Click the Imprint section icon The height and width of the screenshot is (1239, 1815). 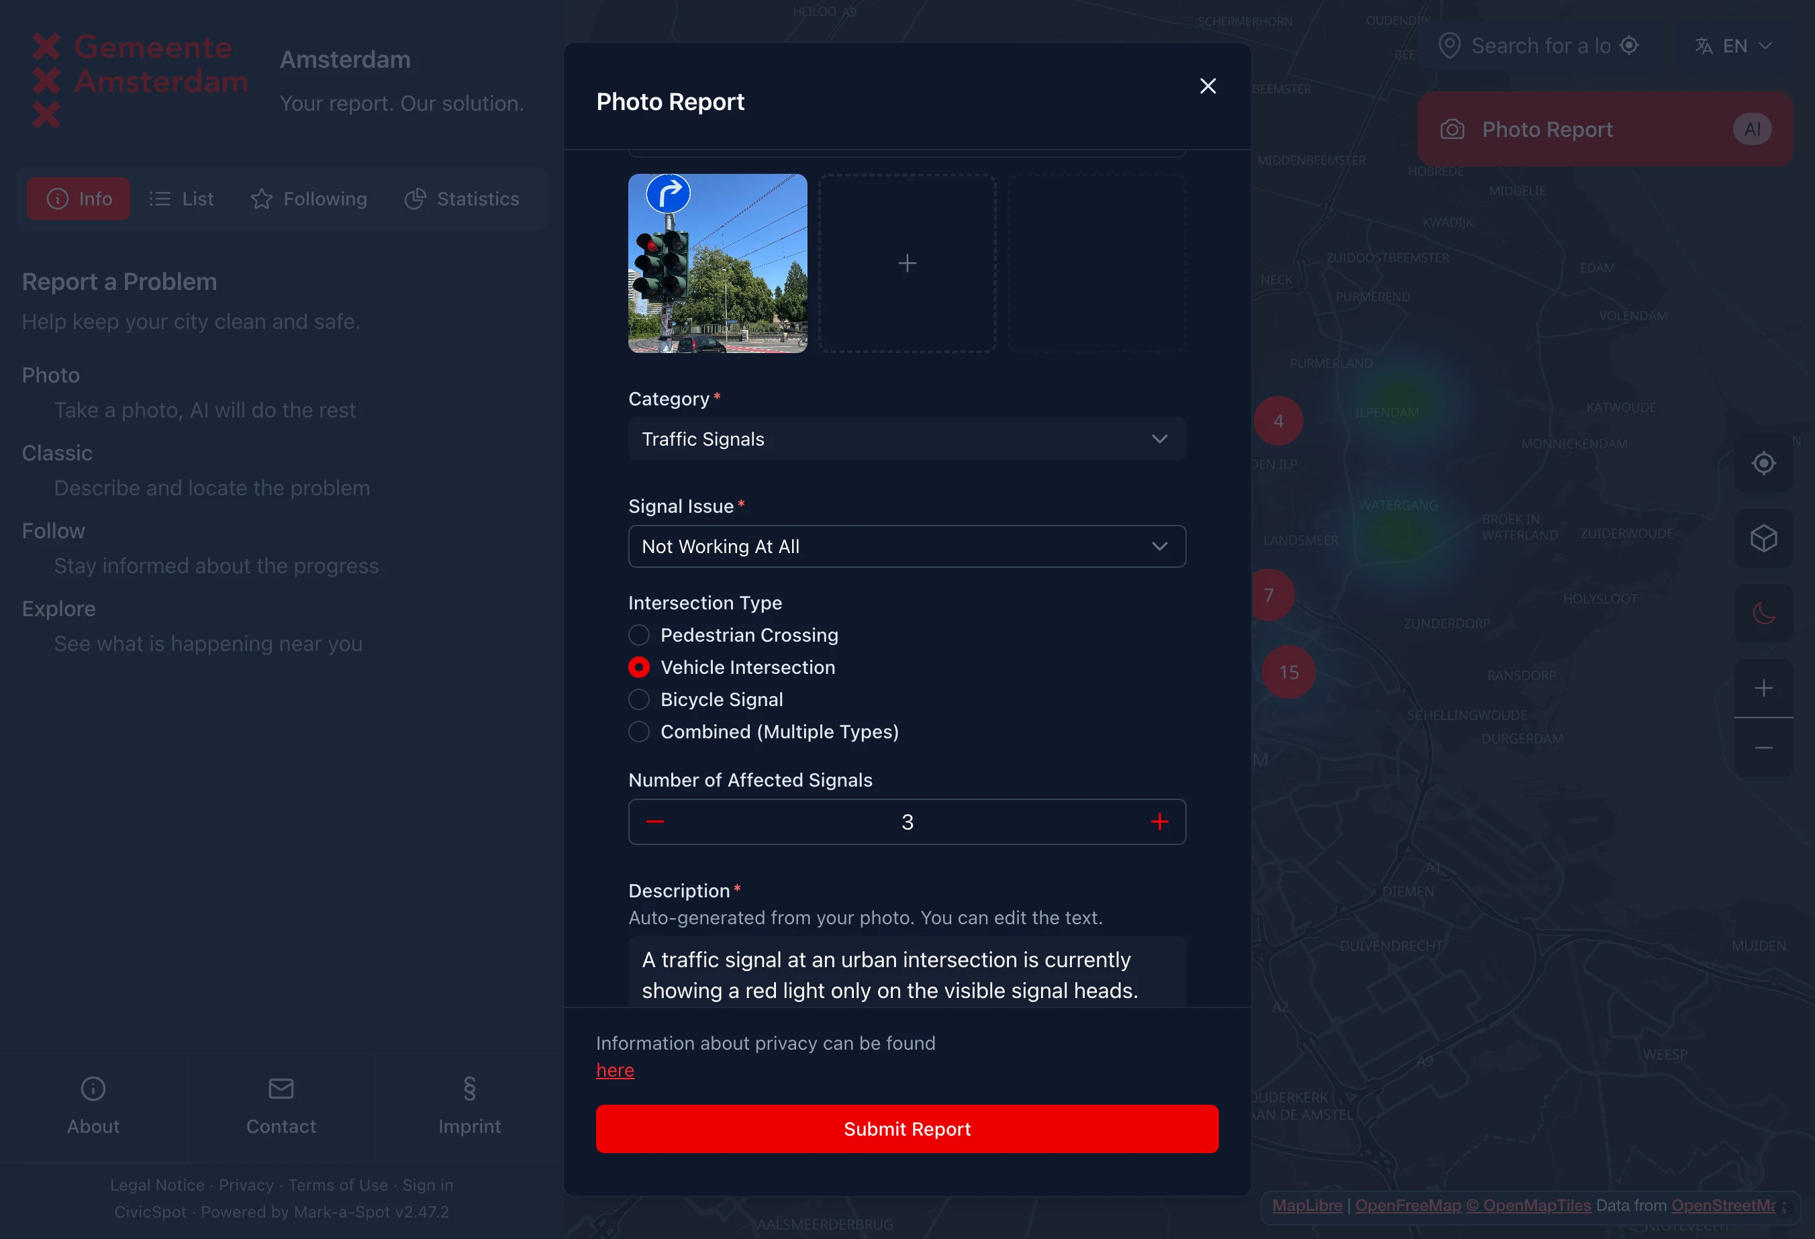[469, 1089]
